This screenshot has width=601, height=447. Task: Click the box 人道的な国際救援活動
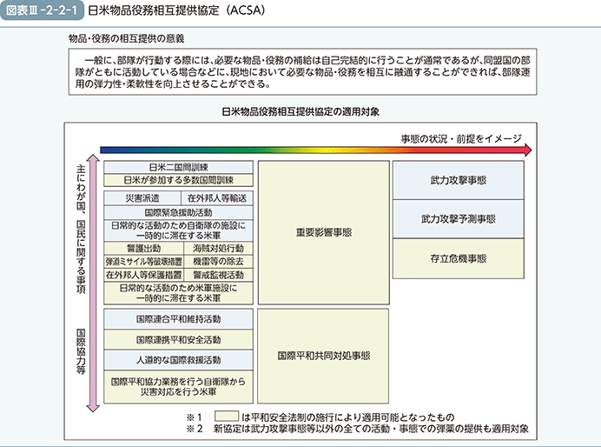pyautogui.click(x=178, y=360)
